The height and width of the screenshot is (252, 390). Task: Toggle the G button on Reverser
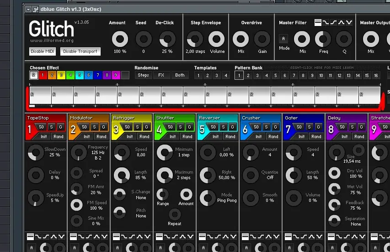(233, 127)
